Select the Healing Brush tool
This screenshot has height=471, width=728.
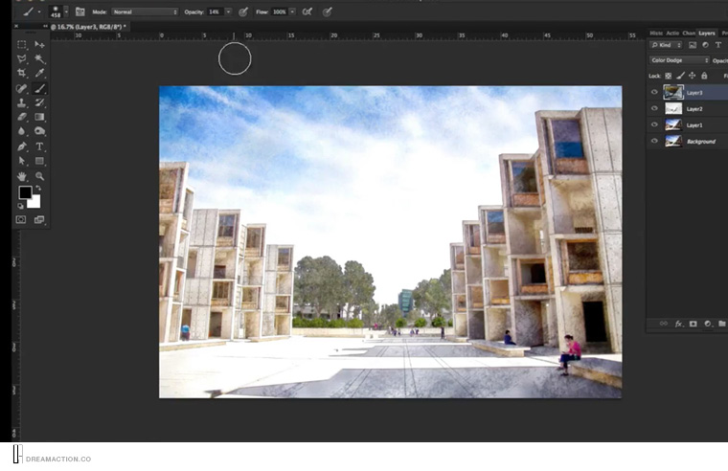pos(22,88)
